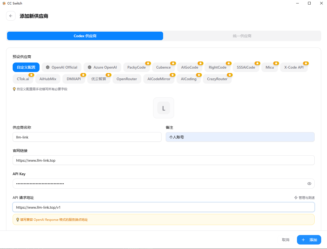The image size is (327, 249).
Task: Click the 填写兼容 OpenAI Response hint text
Action: pos(54,219)
